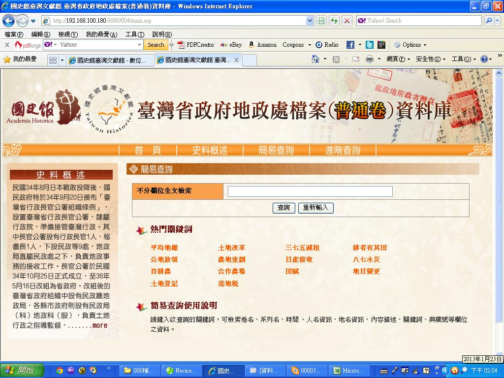Open Amazon via its toolbar icon
504x378 pixels.
(261, 45)
